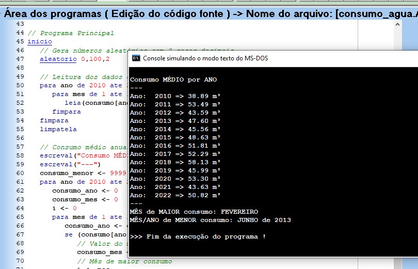Click the '// Mês de maior consumo' comment
The height and width of the screenshot is (269, 418).
coord(124,261)
